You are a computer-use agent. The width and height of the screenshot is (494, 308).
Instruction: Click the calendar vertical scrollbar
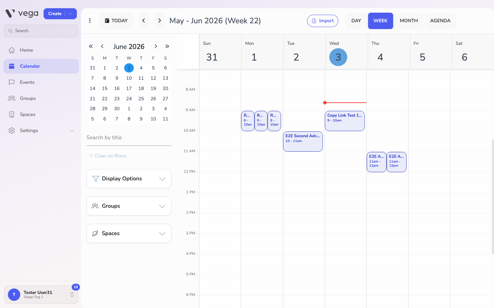(493, 197)
